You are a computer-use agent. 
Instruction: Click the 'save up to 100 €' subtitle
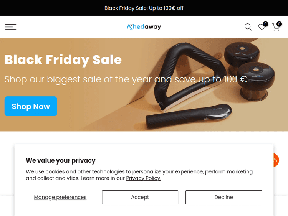[x=126, y=79]
